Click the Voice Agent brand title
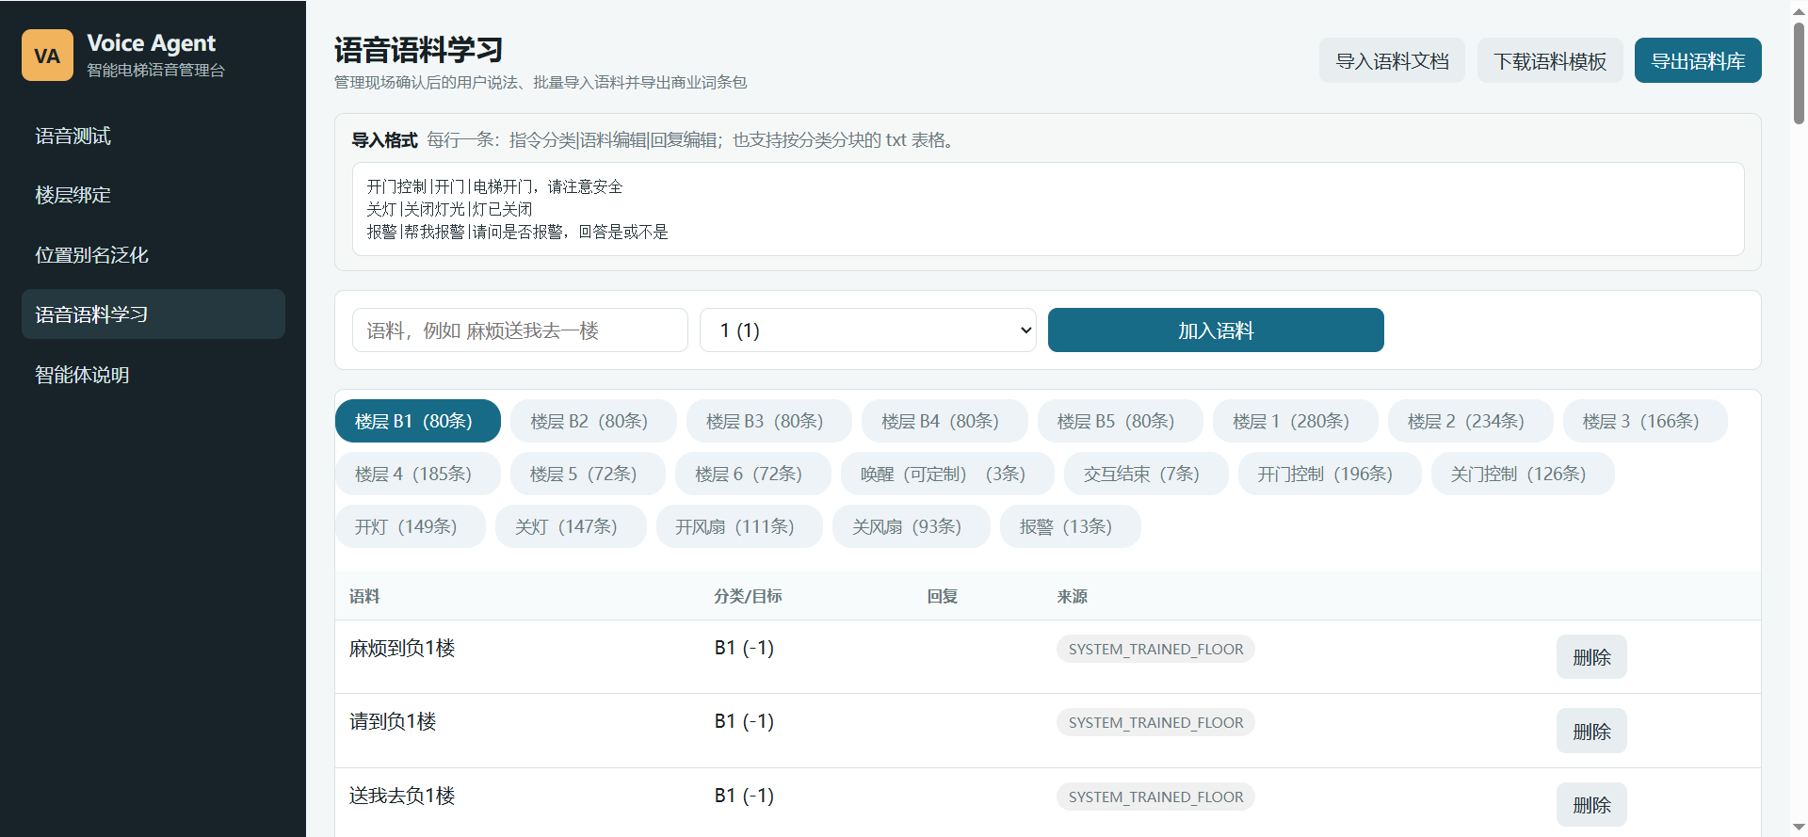Viewport: 1808px width, 837px height. click(152, 43)
